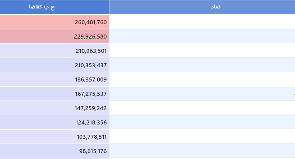Choose the cell reading 124,218,356
295x159 pixels.
pos(55,122)
